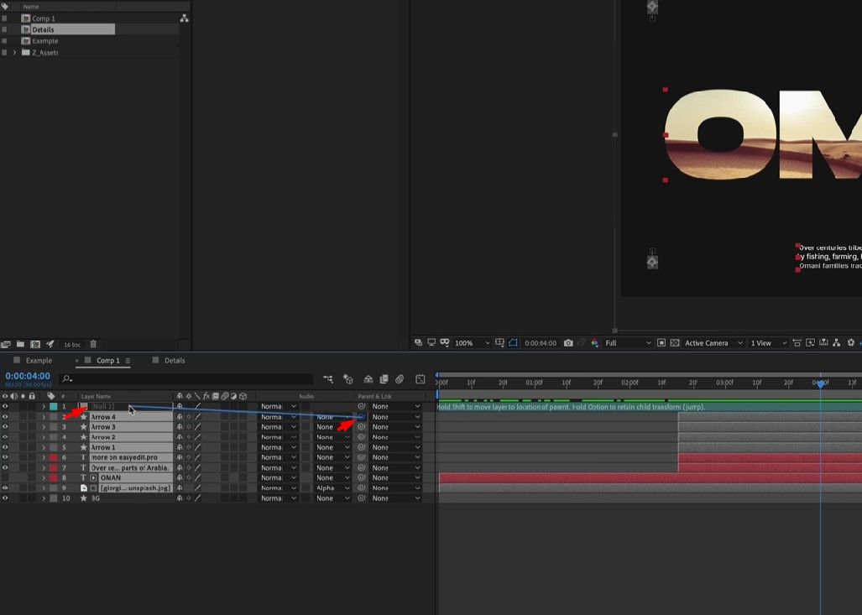Switch to the Details timeline tab
Image resolution: width=862 pixels, height=615 pixels.
coord(174,361)
